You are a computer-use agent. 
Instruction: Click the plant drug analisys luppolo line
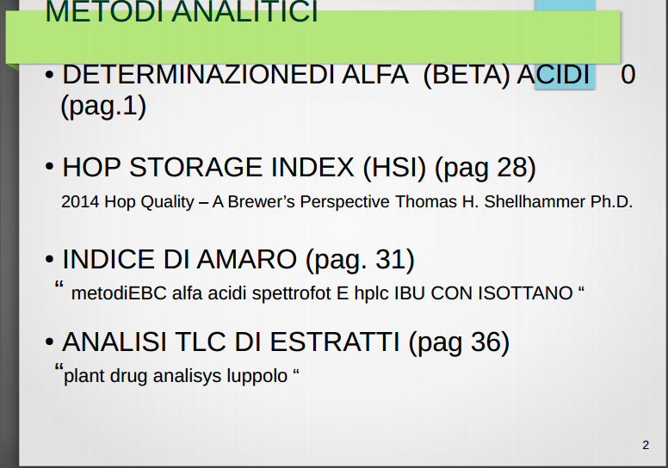176,375
